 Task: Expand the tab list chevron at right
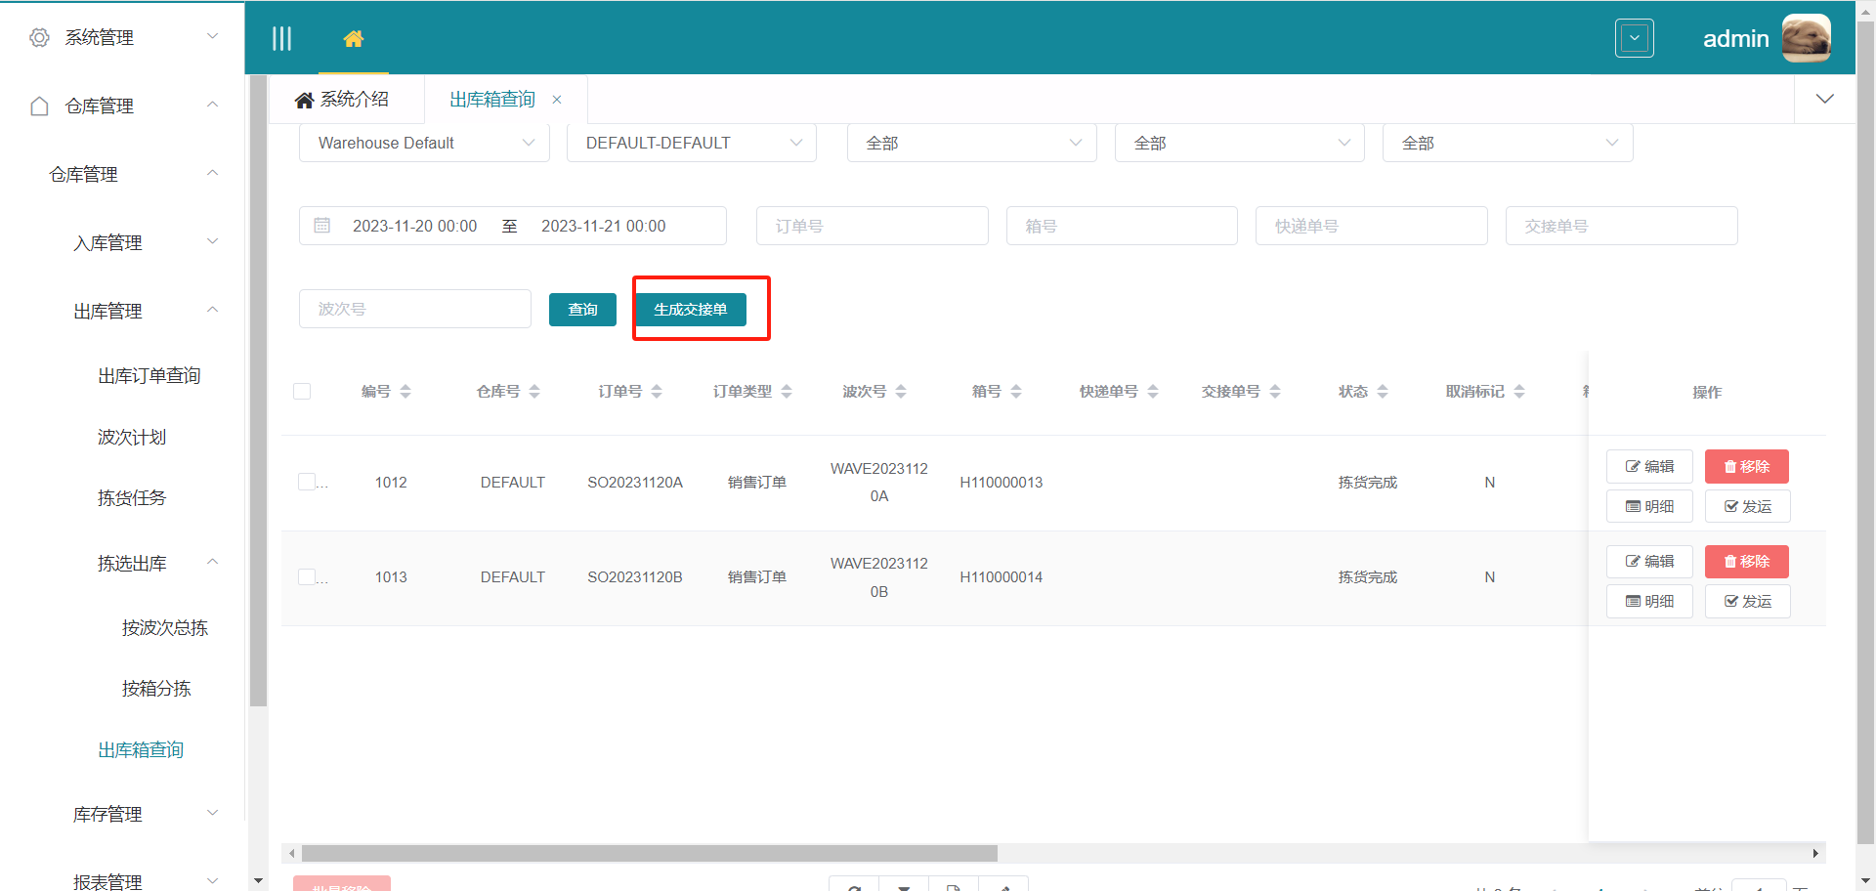(x=1824, y=99)
